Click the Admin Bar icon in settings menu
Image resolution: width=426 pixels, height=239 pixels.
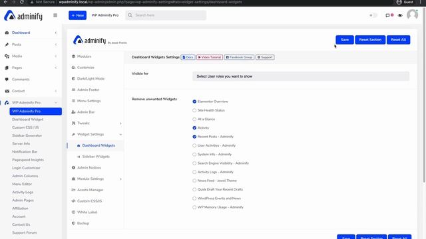(73, 112)
